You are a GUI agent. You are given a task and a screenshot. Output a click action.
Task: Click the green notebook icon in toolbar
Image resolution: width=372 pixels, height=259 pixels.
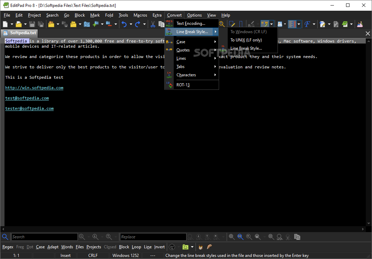pos(345,24)
